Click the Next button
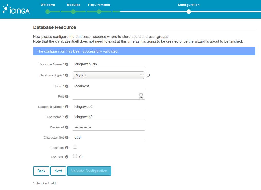Viewport: 261px width, 190px height. [58, 171]
